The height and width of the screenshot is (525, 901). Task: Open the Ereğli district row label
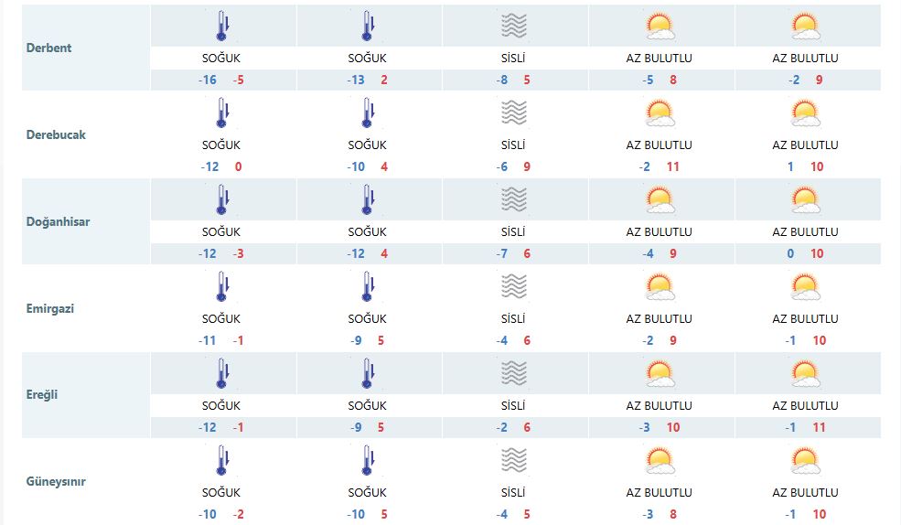pos(44,395)
